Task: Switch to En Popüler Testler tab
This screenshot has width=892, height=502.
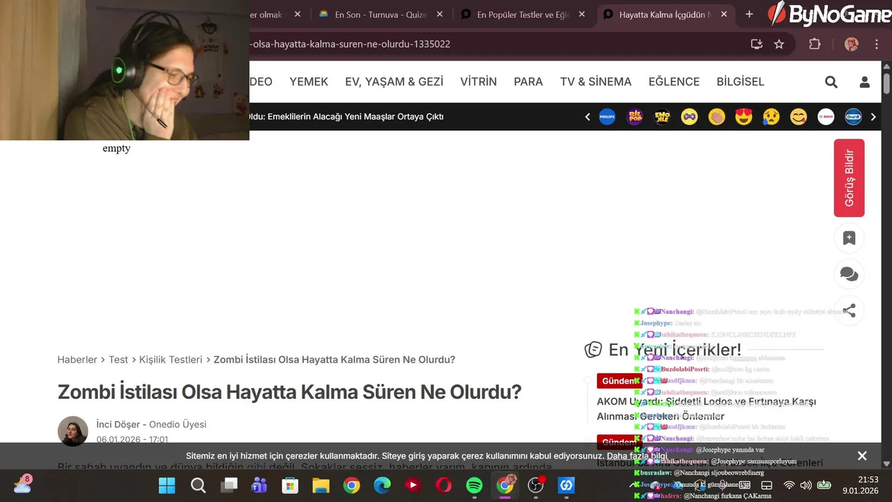Action: [523, 14]
